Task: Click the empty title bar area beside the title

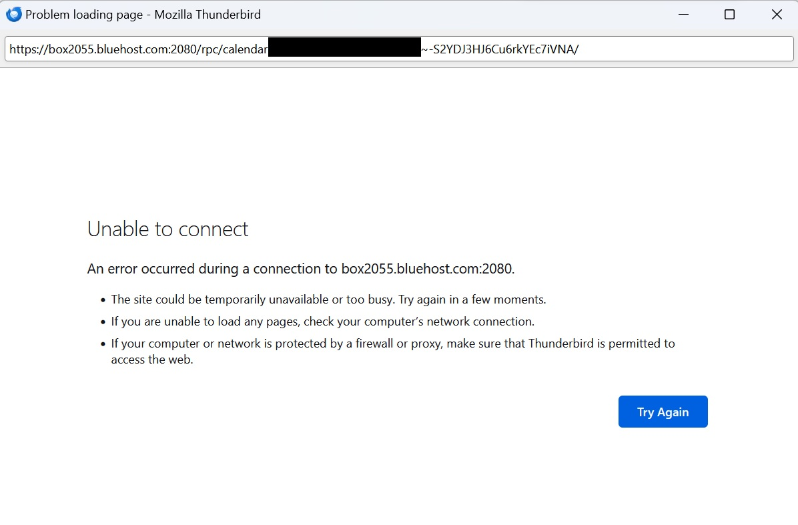Action: coord(467,15)
